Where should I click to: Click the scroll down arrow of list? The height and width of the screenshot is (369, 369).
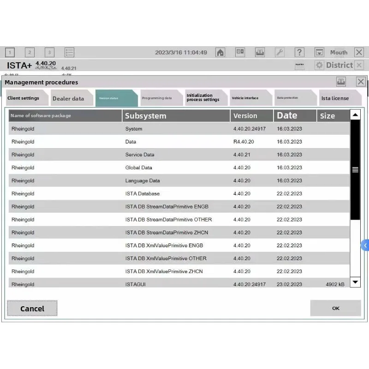tap(355, 282)
